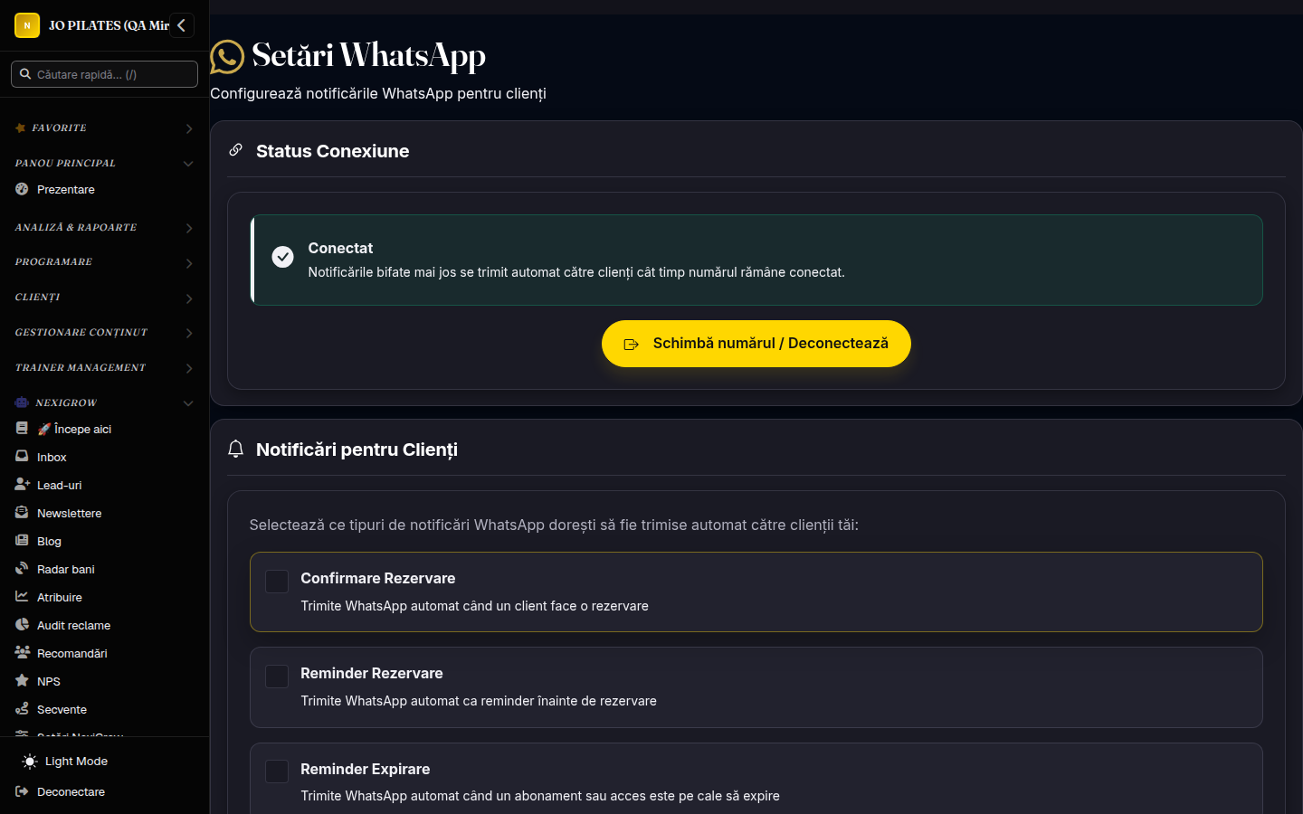Viewport: 1303px width, 814px height.
Task: Switch theme with Light Mode button
Action: [104, 762]
